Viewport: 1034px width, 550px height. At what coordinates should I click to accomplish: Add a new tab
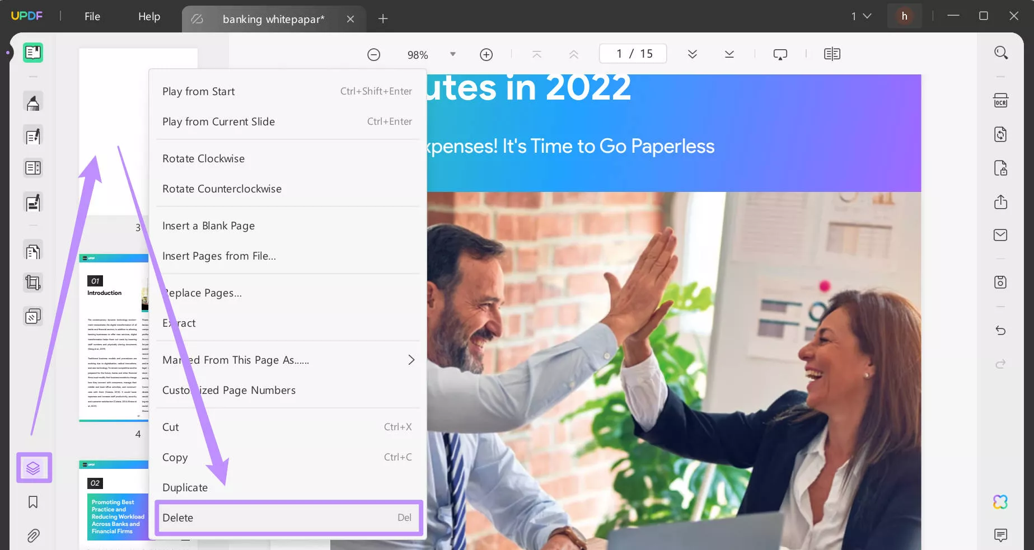(383, 19)
